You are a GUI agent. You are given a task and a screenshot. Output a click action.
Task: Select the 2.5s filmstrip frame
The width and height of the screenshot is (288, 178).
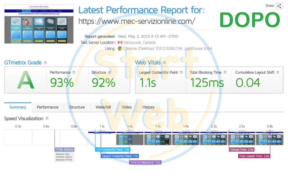tap(242, 138)
